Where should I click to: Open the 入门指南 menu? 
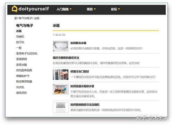coord(62,9)
